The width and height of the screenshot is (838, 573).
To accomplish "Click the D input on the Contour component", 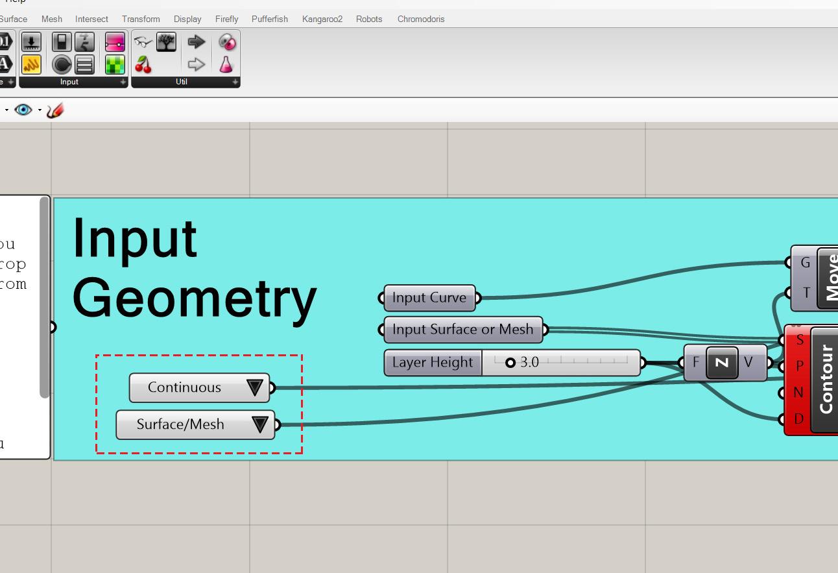I will pyautogui.click(x=798, y=419).
